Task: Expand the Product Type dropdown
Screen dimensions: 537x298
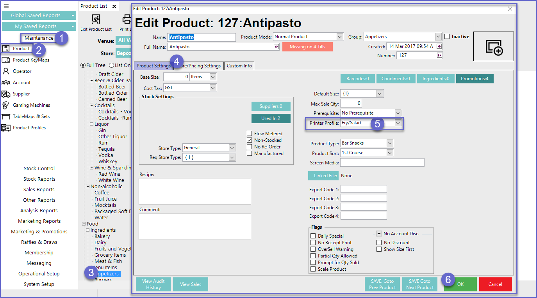Action: click(389, 143)
